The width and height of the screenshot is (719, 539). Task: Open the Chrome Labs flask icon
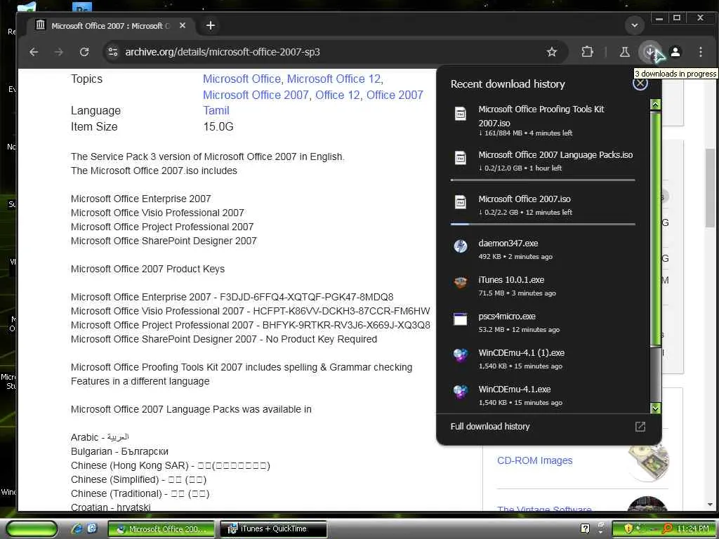tap(624, 52)
